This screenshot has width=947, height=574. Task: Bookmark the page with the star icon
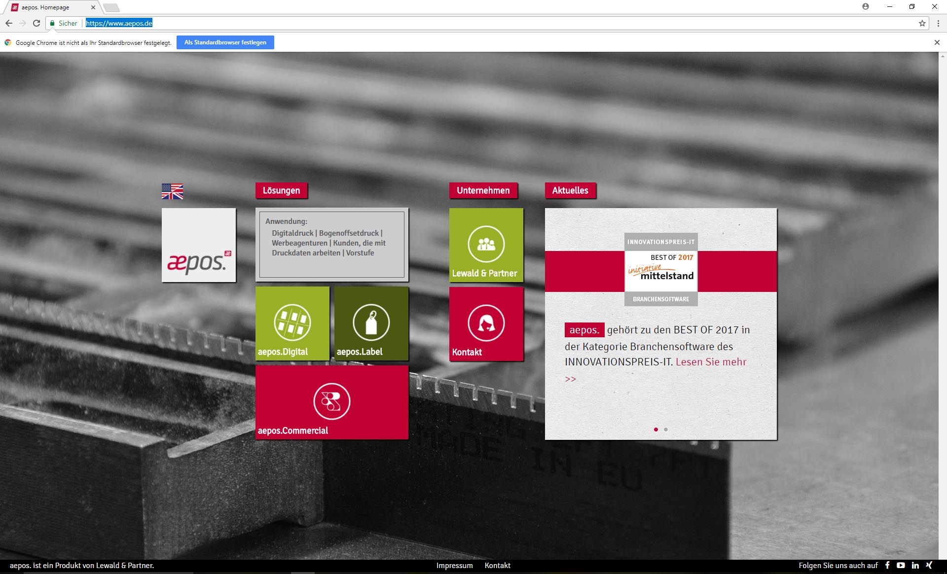[x=922, y=23]
